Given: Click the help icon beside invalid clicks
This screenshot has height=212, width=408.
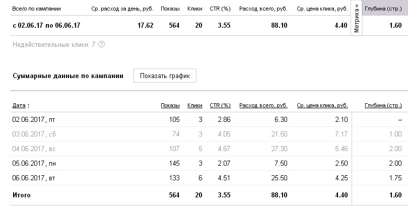Looking at the screenshot, I should click(101, 44).
